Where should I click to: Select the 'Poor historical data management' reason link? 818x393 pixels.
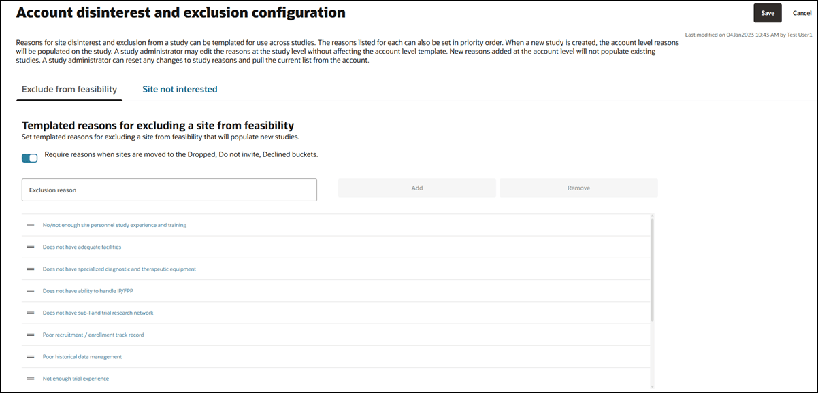click(82, 356)
